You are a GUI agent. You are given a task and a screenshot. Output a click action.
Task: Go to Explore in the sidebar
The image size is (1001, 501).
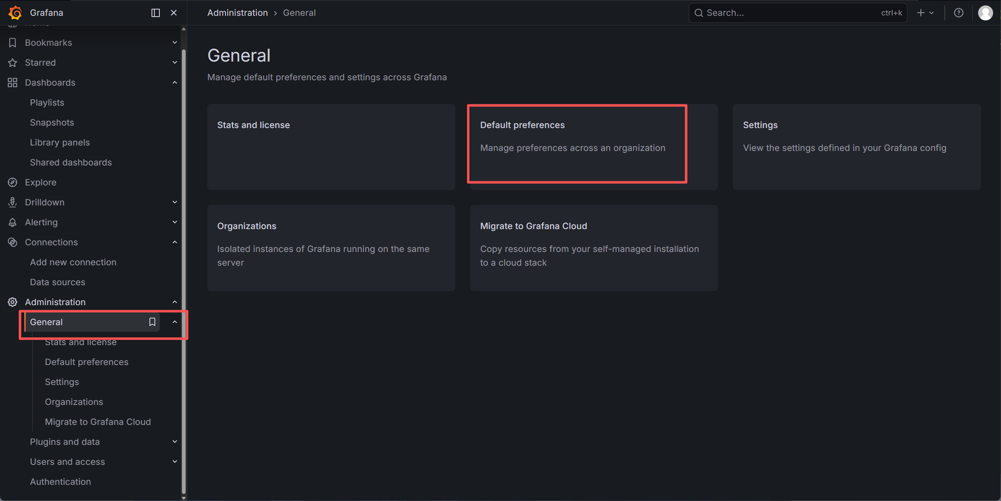(40, 183)
